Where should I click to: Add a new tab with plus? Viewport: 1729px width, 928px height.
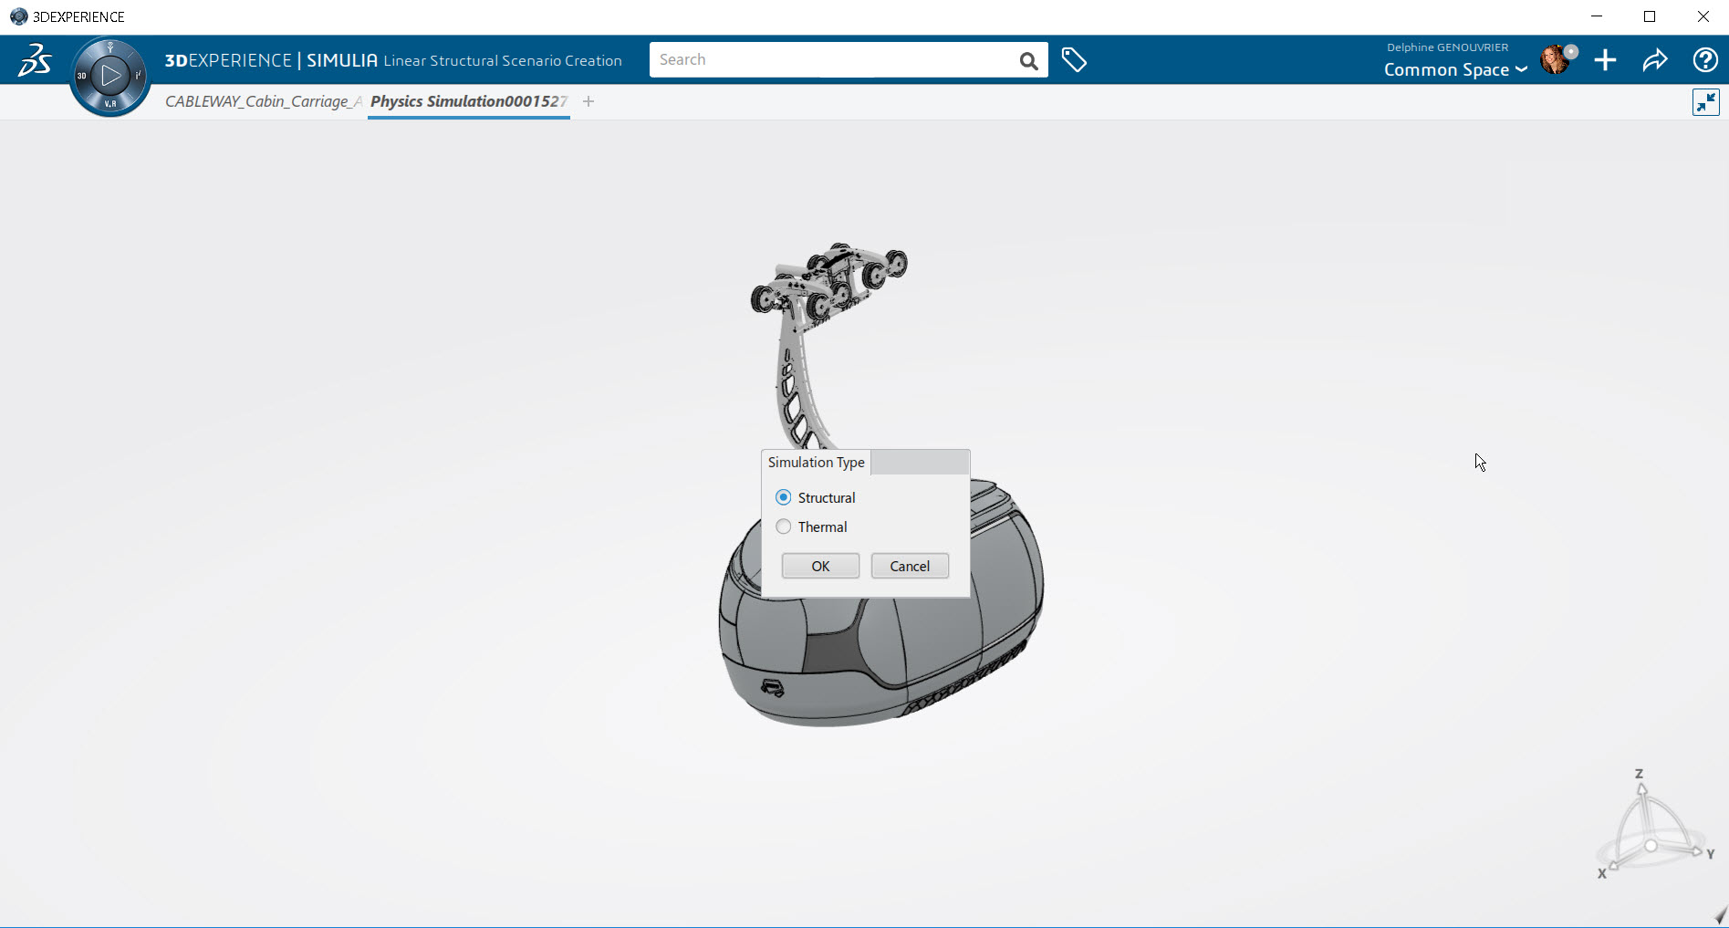click(588, 101)
